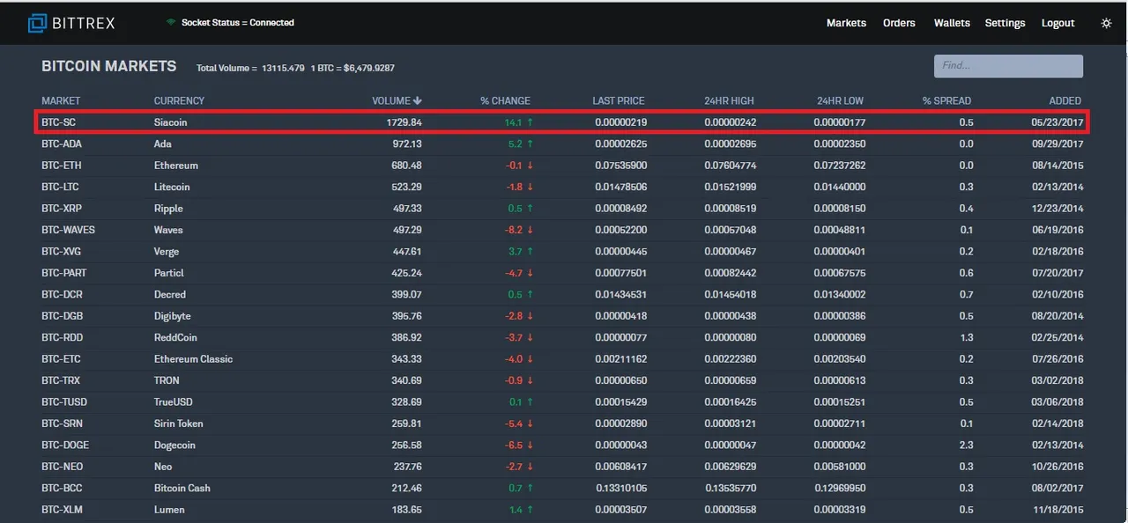Sort by the VOLUME column header
1128x523 pixels.
pyautogui.click(x=397, y=100)
